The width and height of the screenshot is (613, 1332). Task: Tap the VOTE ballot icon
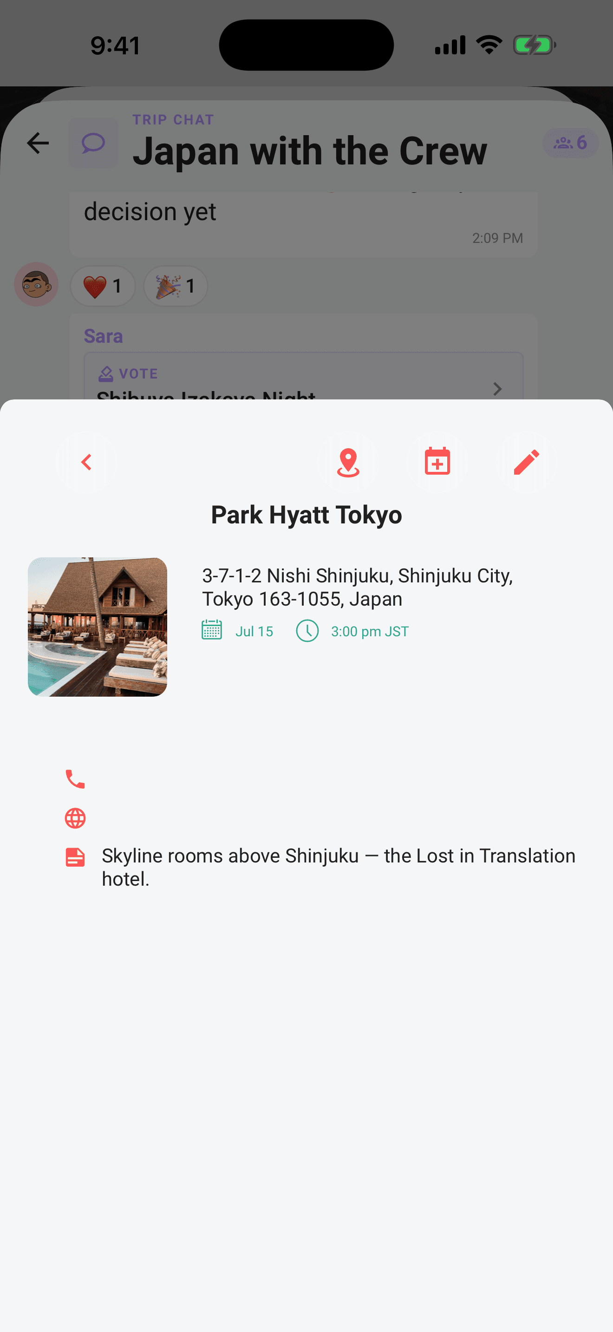click(106, 373)
